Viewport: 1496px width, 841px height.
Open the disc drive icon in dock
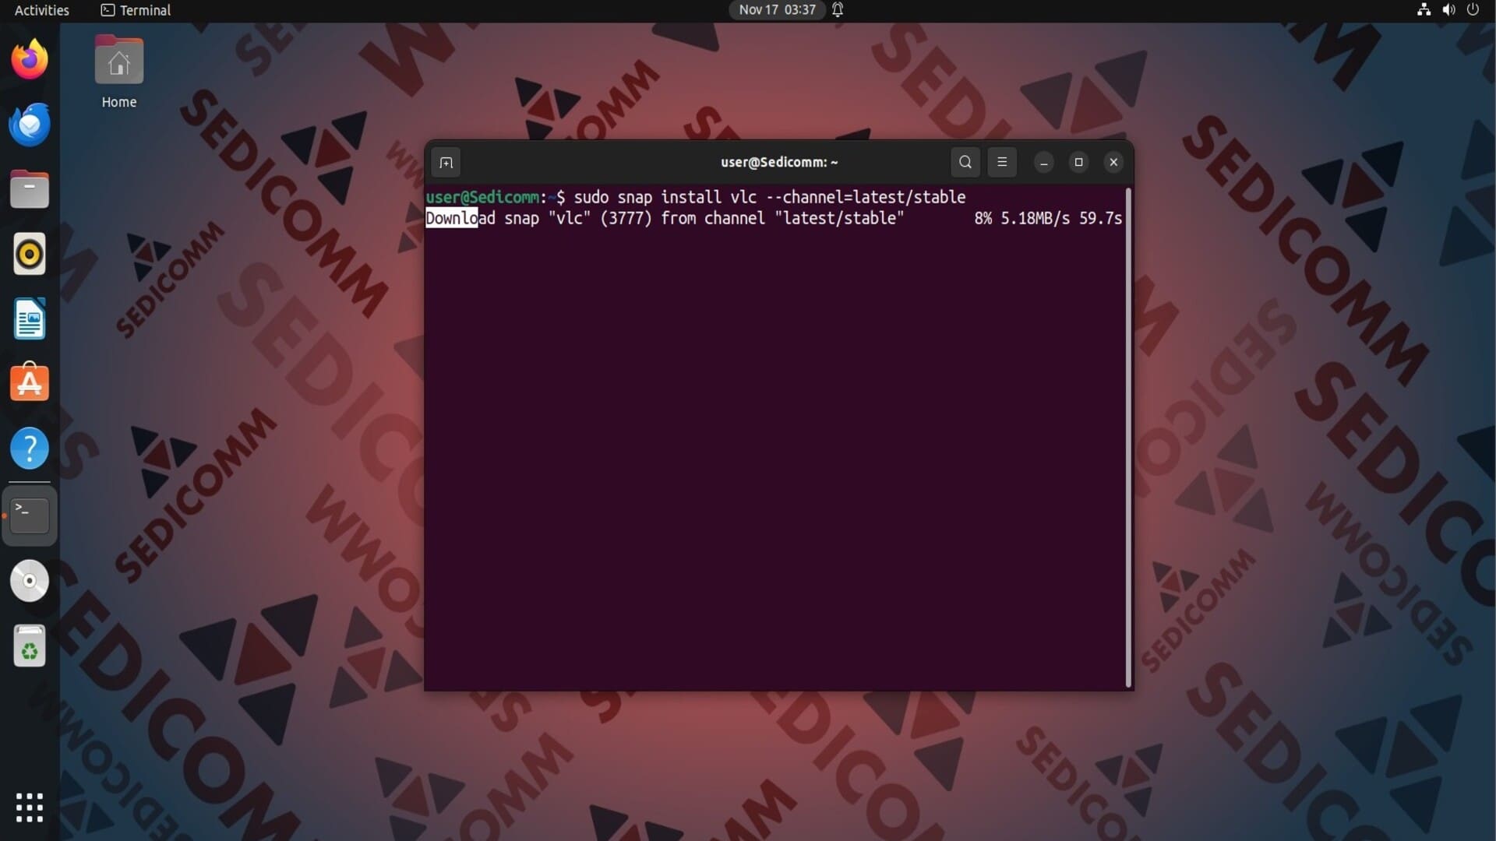[30, 581]
